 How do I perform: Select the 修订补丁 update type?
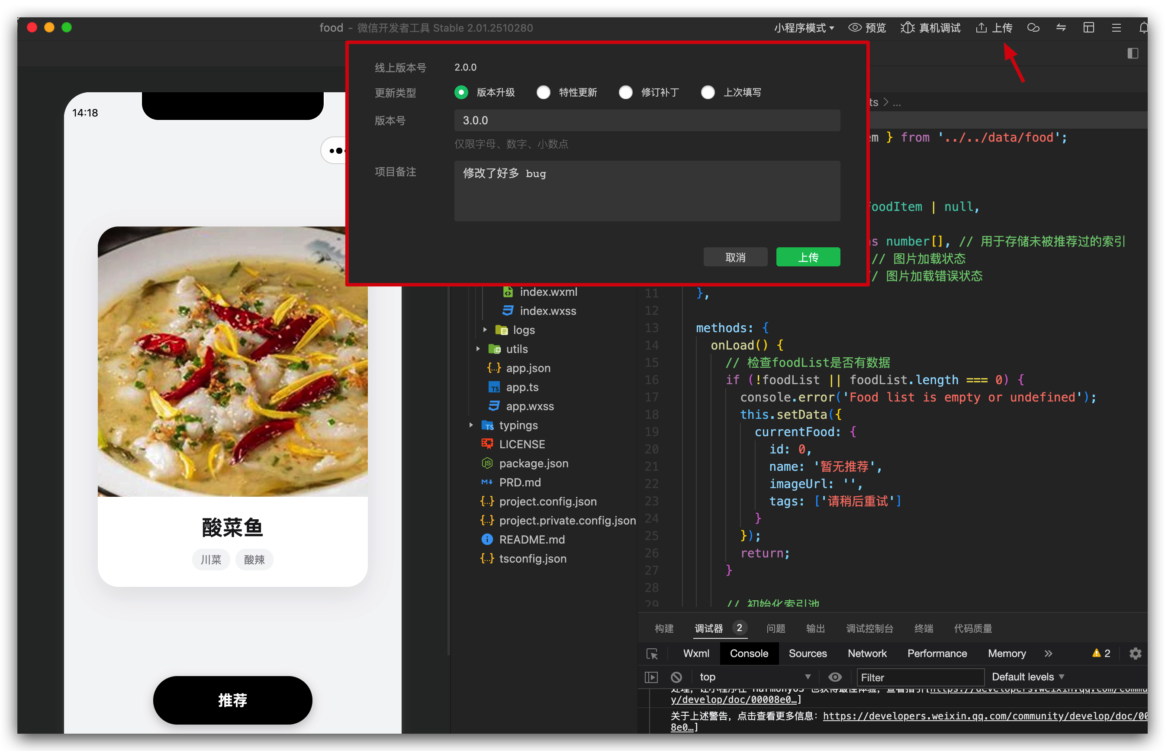(x=626, y=92)
